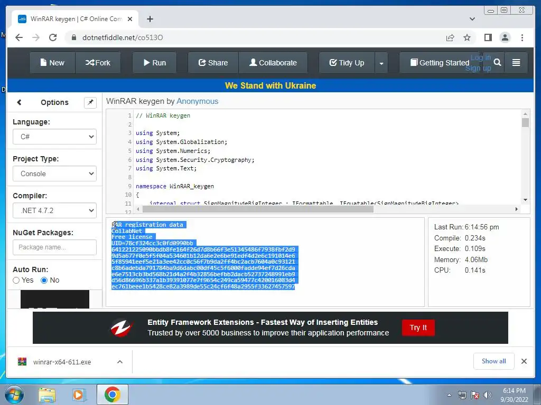Bookmark this page with star

pyautogui.click(x=467, y=37)
